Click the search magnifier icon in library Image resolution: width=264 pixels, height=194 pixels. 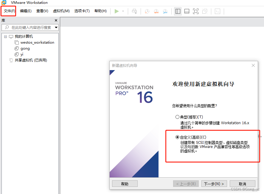[7, 27]
